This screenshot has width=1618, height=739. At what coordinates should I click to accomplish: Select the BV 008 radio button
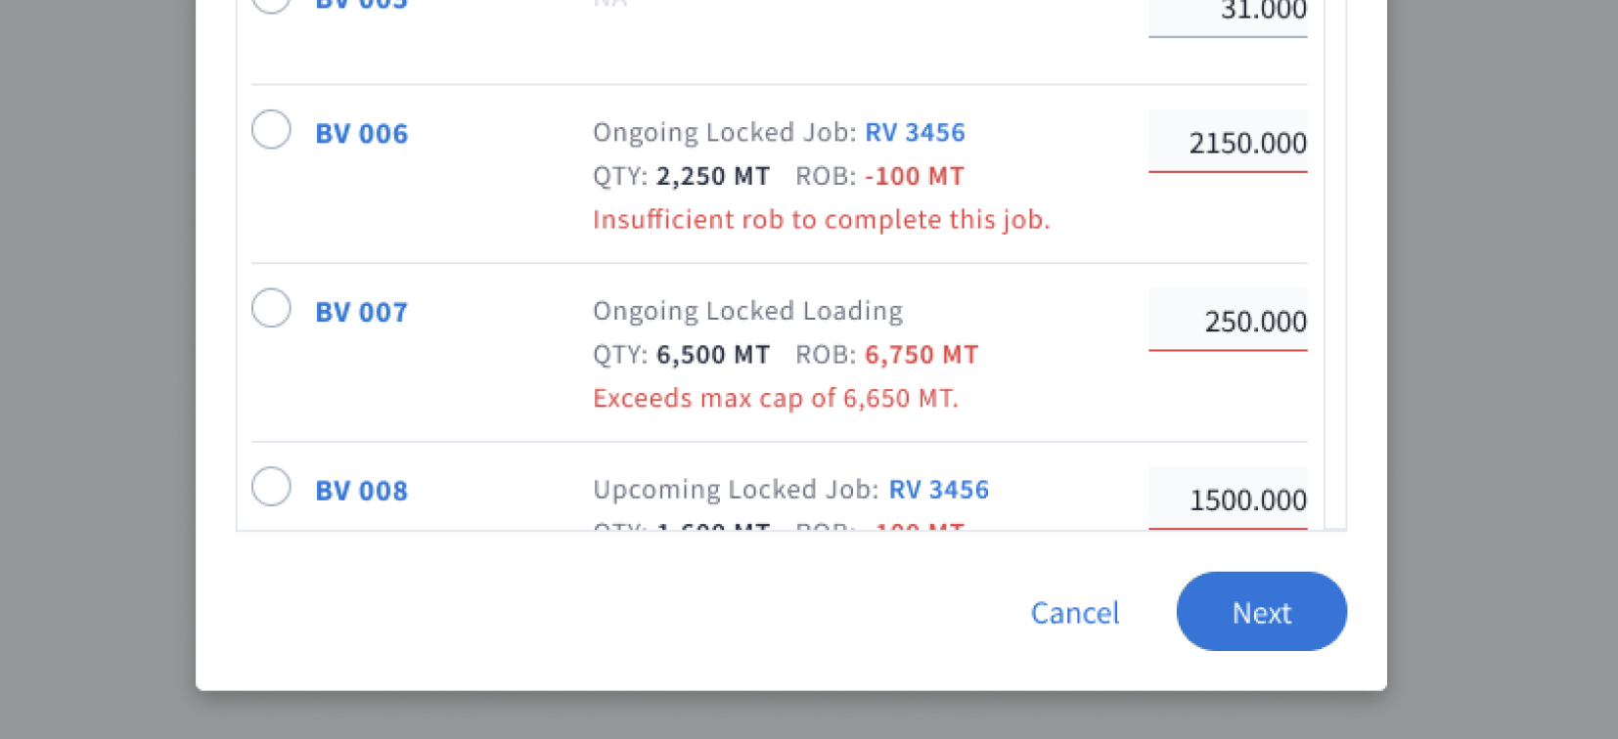click(271, 486)
